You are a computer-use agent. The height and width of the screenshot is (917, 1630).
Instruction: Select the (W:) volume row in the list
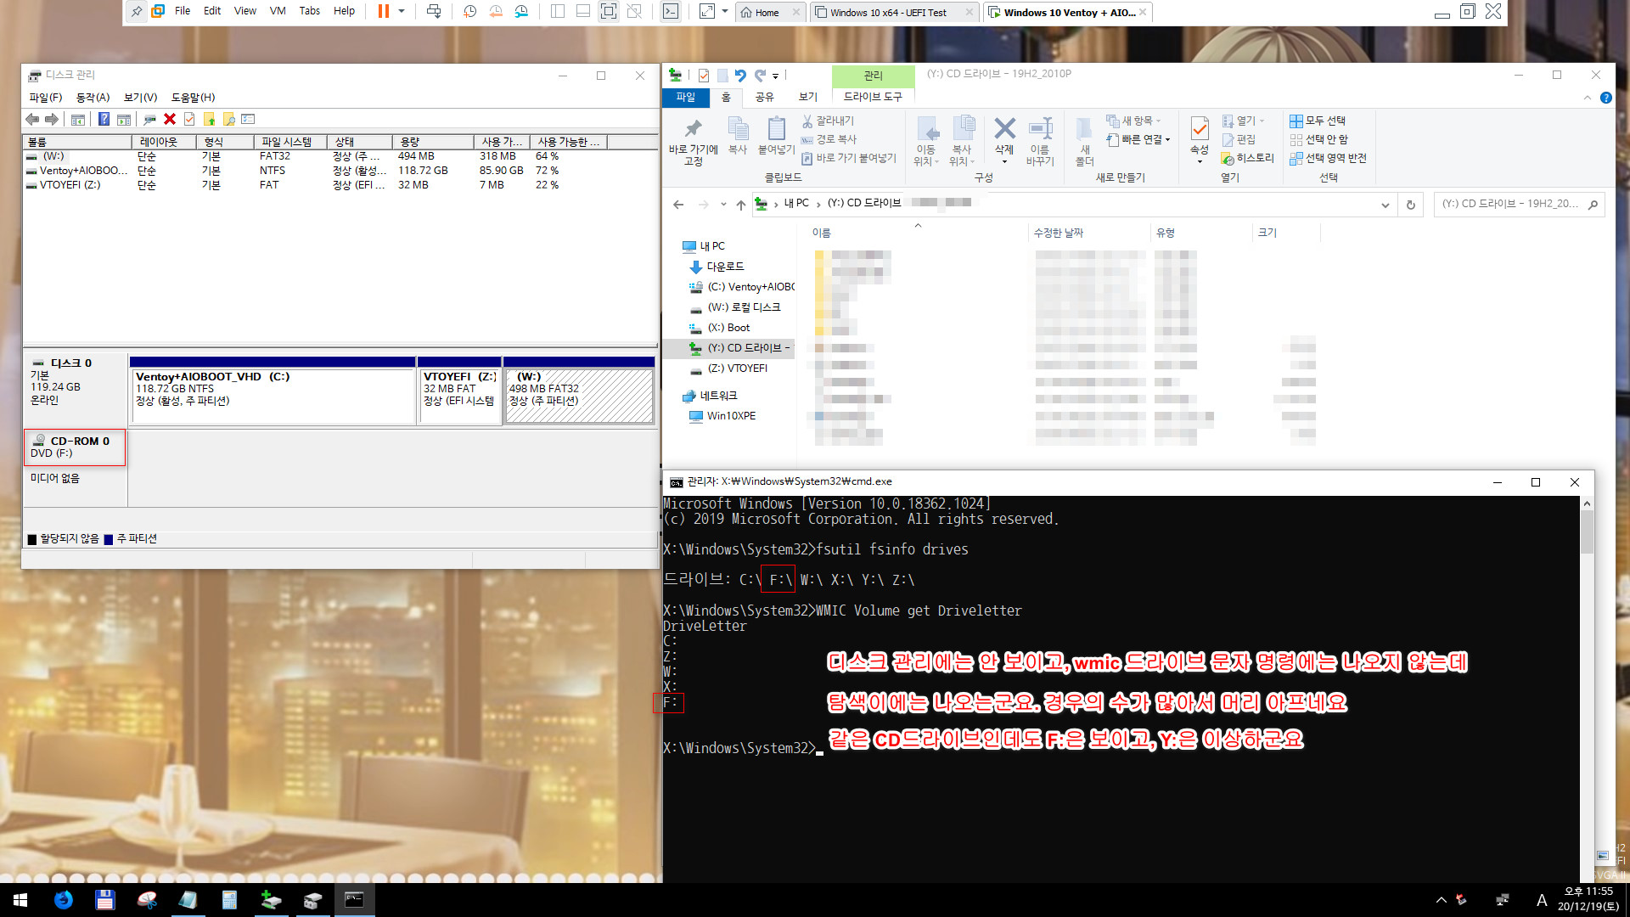[x=340, y=156]
